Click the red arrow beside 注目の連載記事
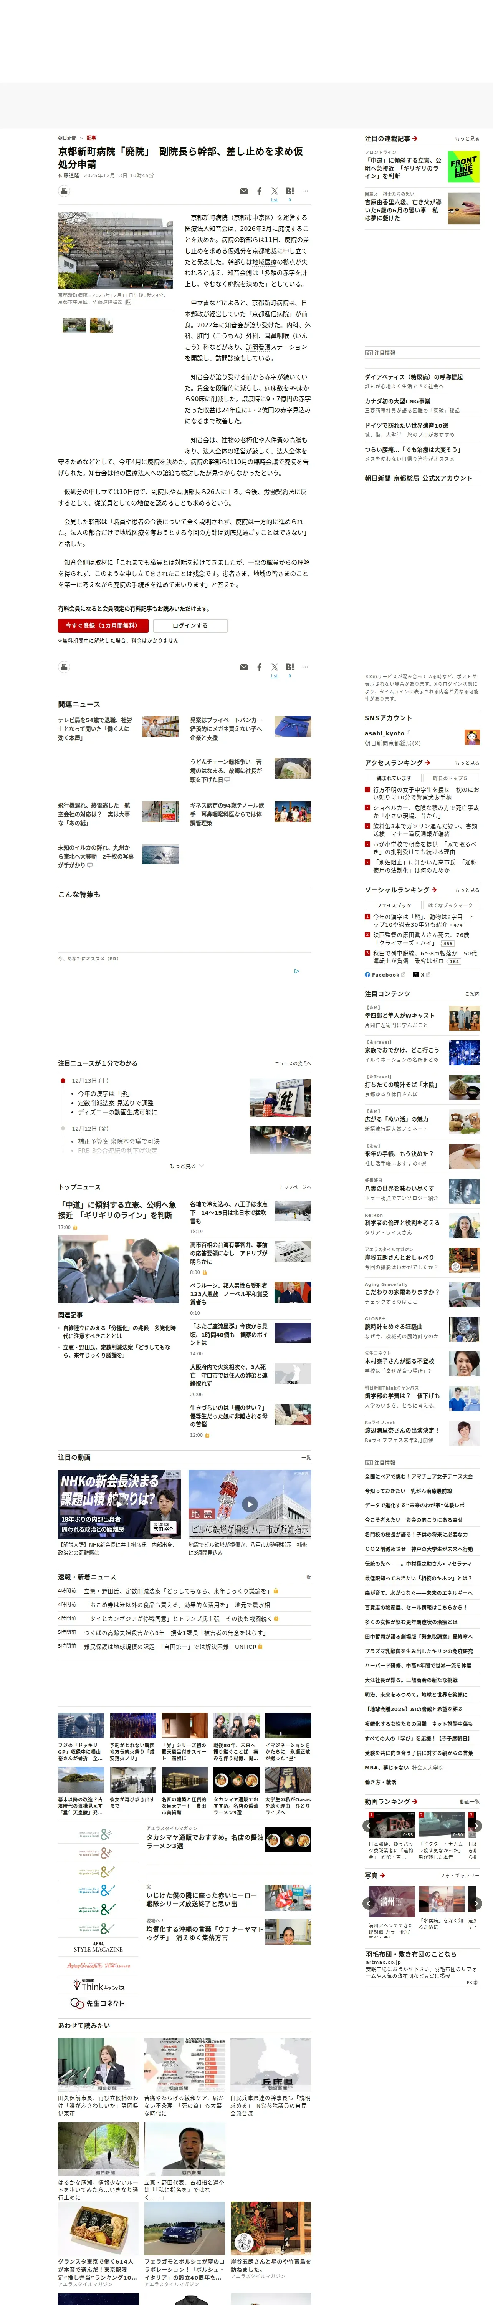Screen dimensions: 493x2305 tap(415, 139)
